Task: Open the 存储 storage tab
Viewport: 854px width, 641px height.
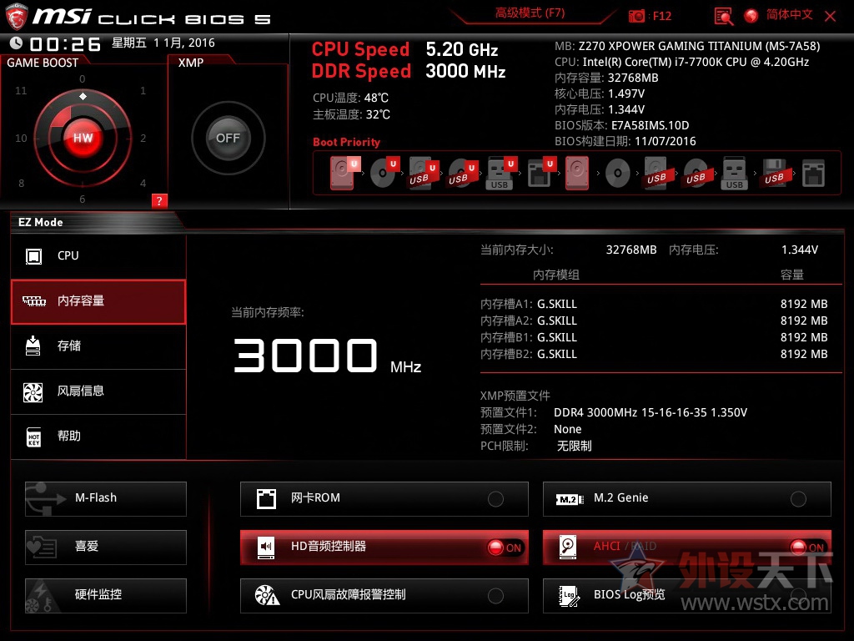Action: click(x=98, y=346)
